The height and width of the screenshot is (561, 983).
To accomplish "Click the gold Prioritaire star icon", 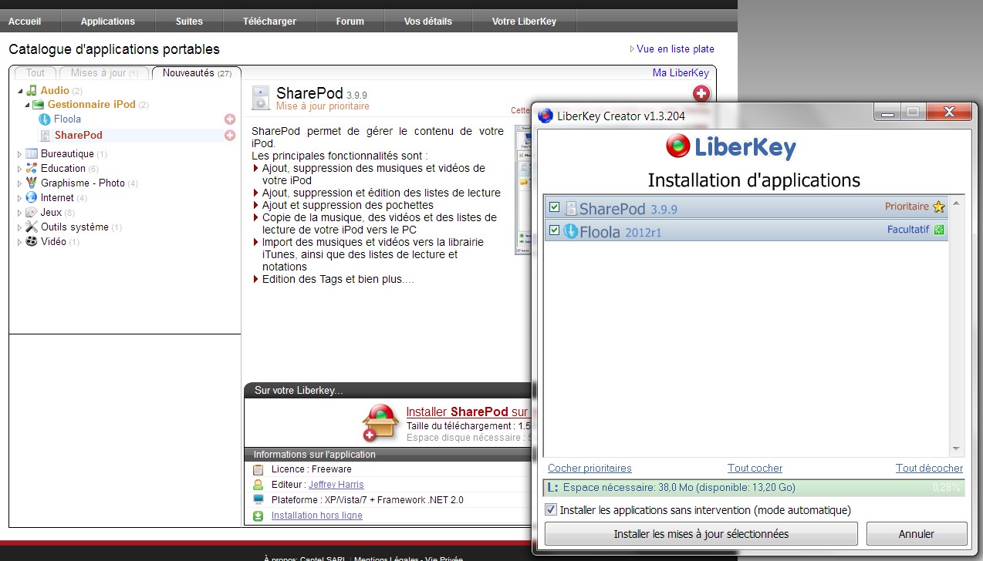I will pyautogui.click(x=938, y=207).
